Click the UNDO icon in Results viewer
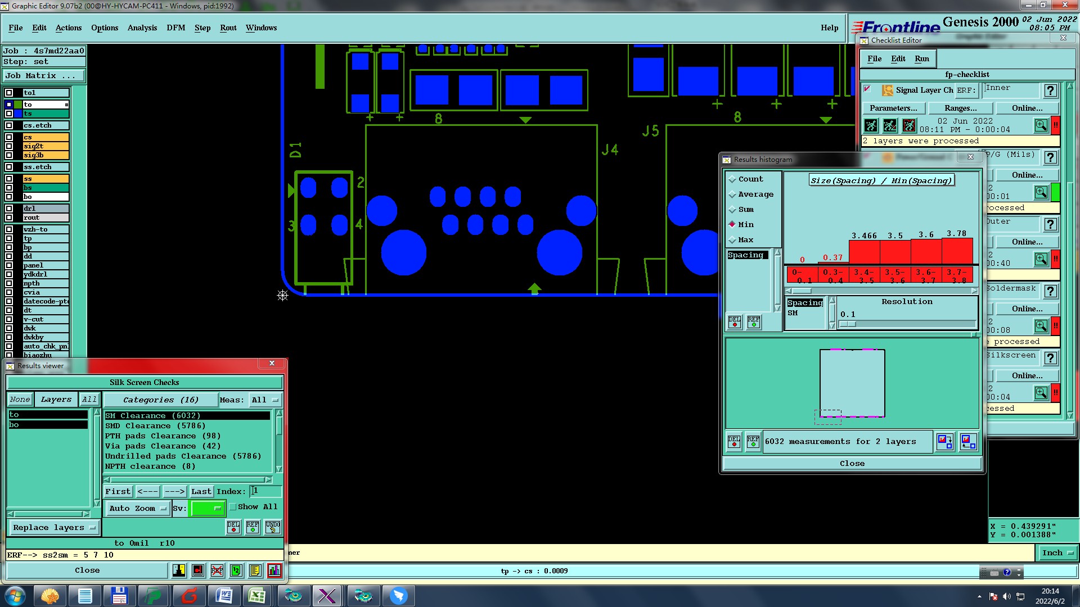 273,527
